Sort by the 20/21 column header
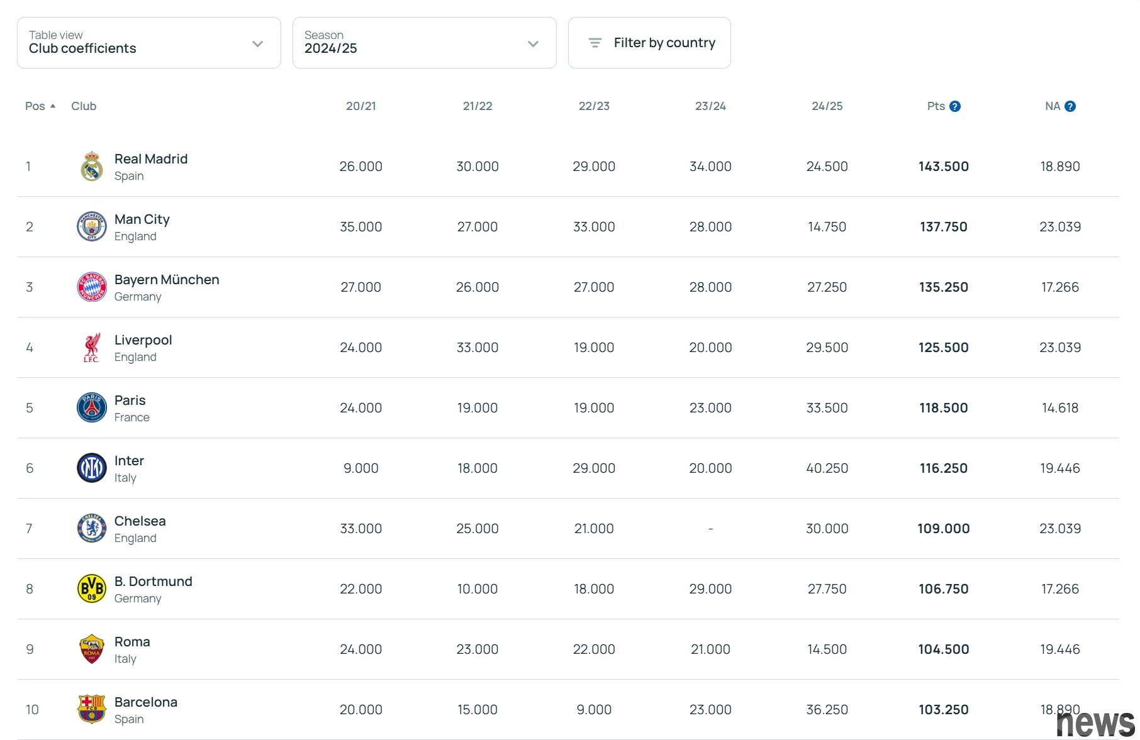 (361, 106)
